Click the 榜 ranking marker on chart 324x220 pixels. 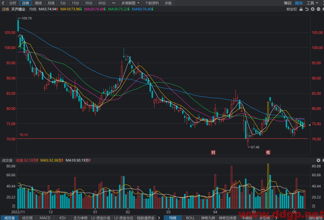coord(268,153)
